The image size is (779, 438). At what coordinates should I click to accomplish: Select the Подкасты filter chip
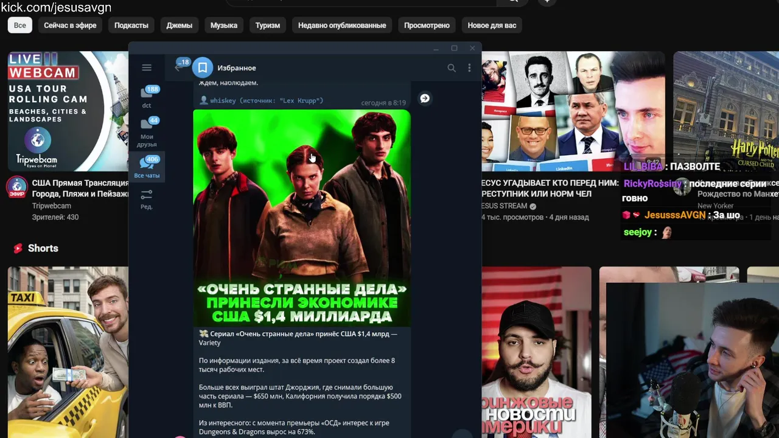(x=131, y=25)
